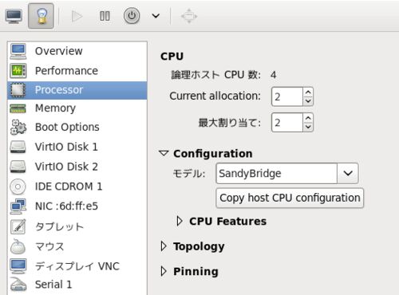This screenshot has height=295, width=399.
Task: Click the Performance graph icon
Action: point(18,71)
